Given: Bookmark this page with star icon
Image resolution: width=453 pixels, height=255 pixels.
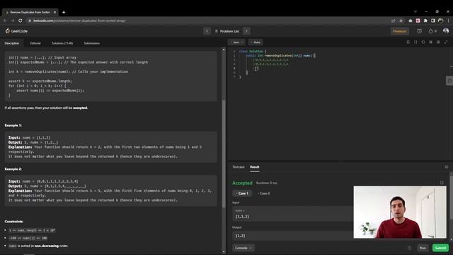Looking at the screenshot, I should tap(401, 21).
